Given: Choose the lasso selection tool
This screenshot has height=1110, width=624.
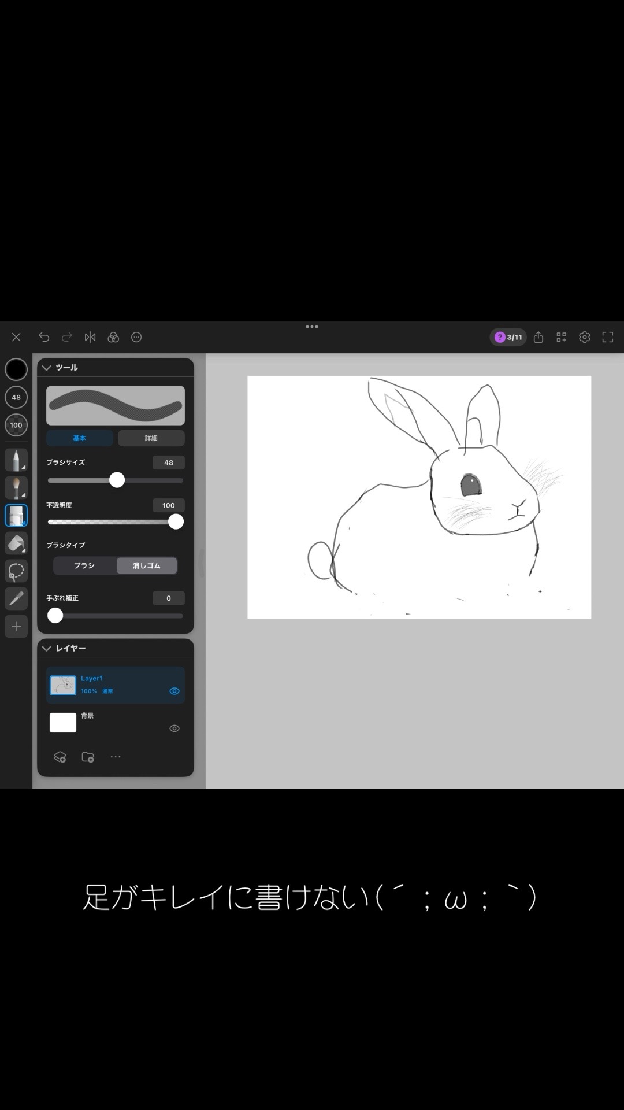Looking at the screenshot, I should pos(16,571).
